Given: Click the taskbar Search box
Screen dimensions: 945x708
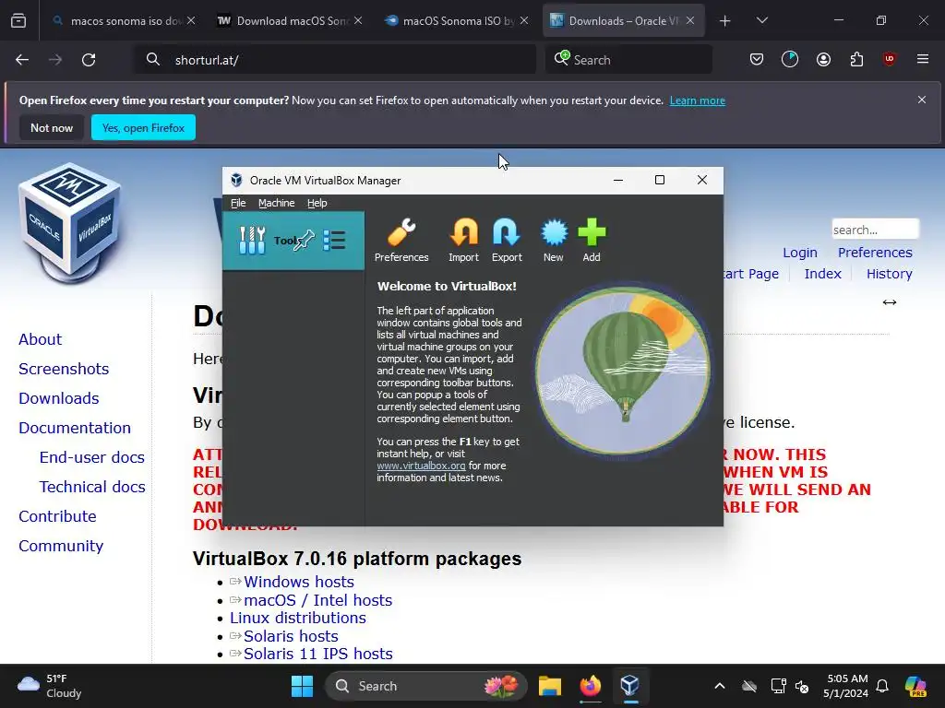Looking at the screenshot, I should [x=425, y=686].
